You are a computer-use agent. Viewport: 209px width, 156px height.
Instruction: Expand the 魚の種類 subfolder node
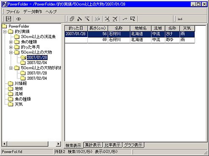tap(11, 42)
